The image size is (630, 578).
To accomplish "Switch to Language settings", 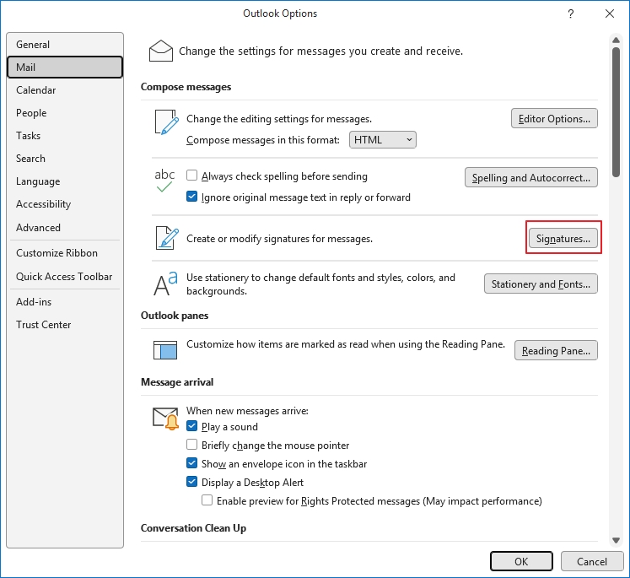I will pyautogui.click(x=65, y=181).
